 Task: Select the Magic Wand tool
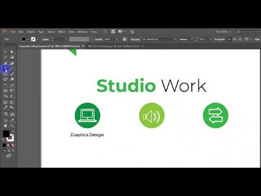[x=5, y=58]
